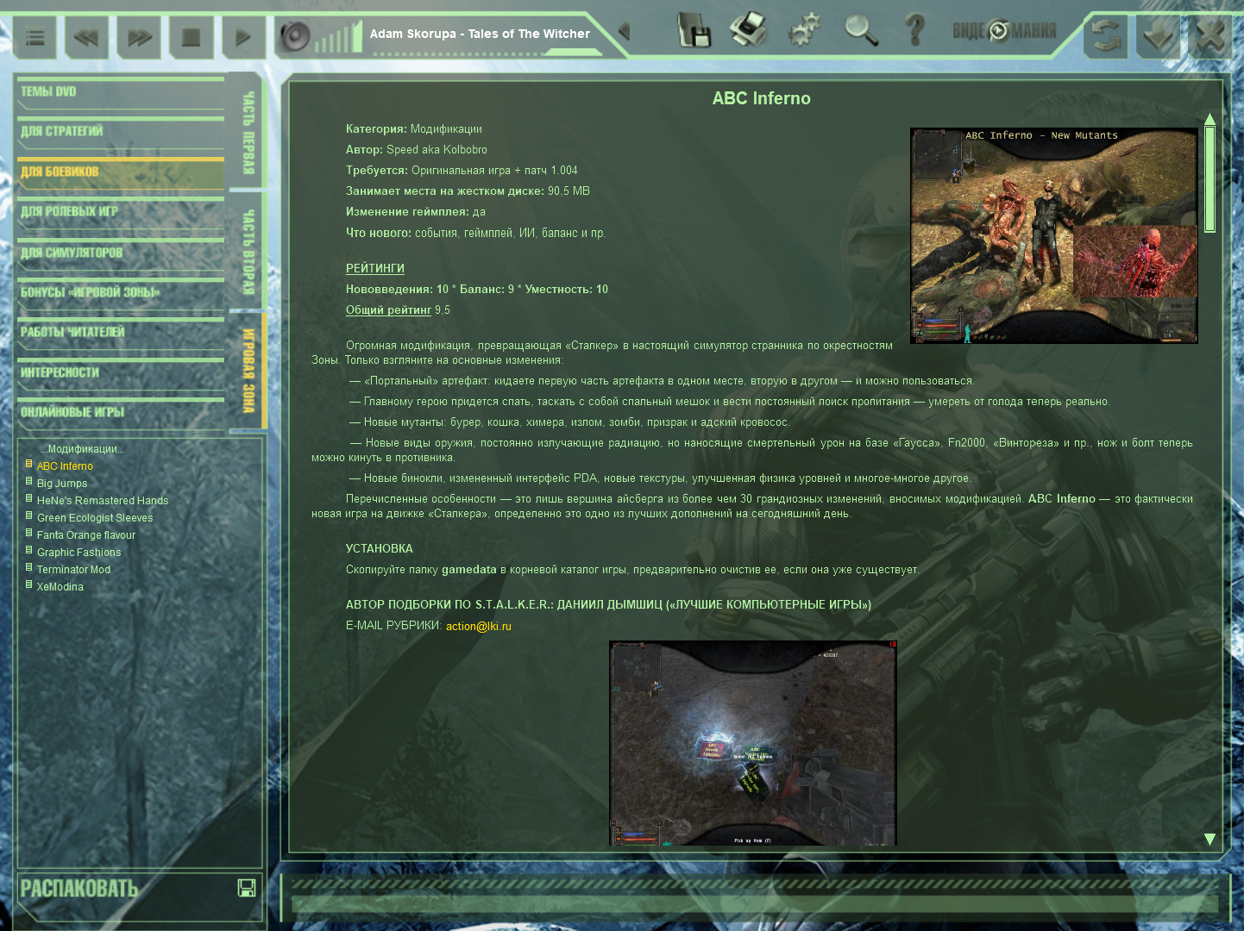
Task: Open the lower gameplay screenshot thumbnail
Action: [x=753, y=743]
